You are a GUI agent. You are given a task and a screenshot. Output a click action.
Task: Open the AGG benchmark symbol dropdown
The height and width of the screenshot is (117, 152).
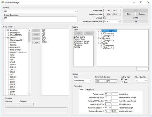(x=105, y=81)
